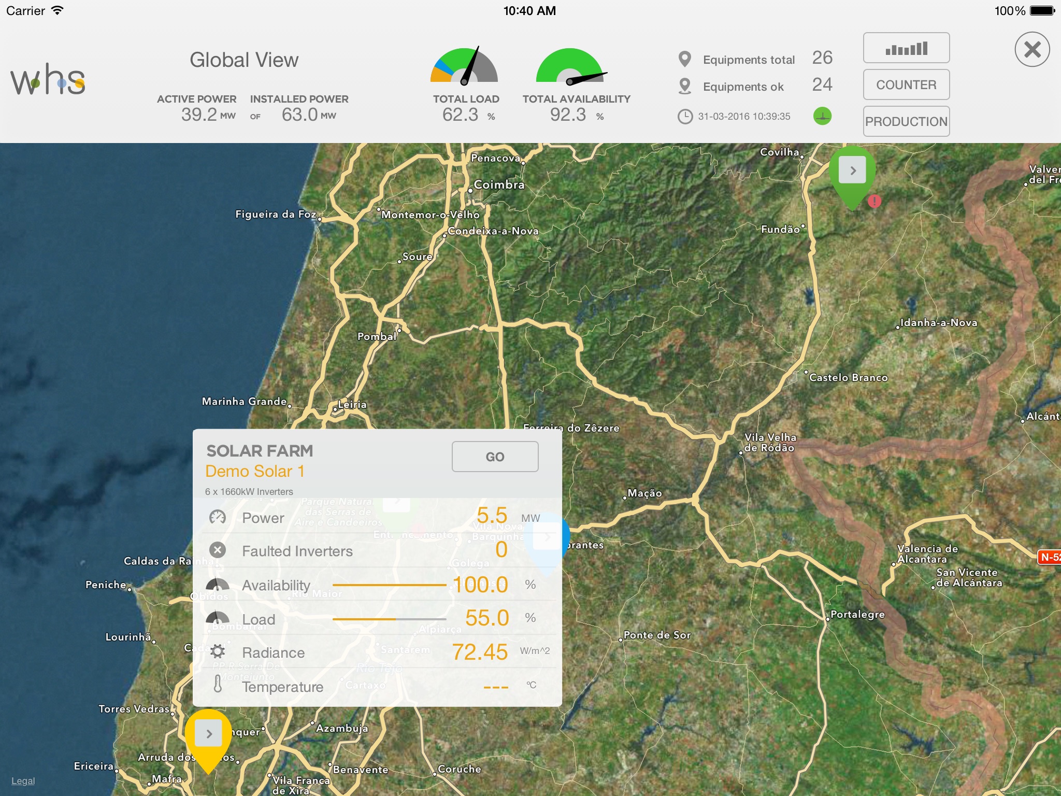Click the Power speedometer icon in popup

(218, 517)
